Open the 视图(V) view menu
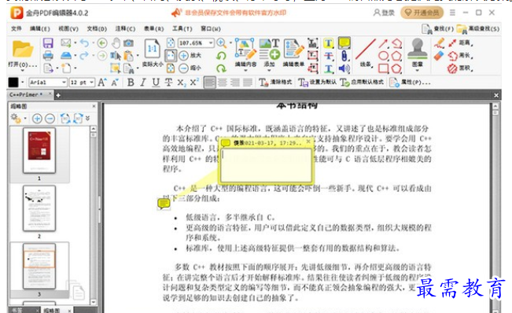 point(68,29)
